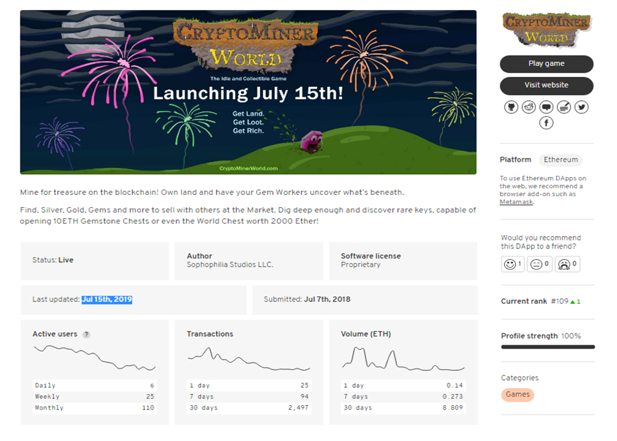Click the Daily active users row
The image size is (617, 441).
pyautogui.click(x=95, y=386)
